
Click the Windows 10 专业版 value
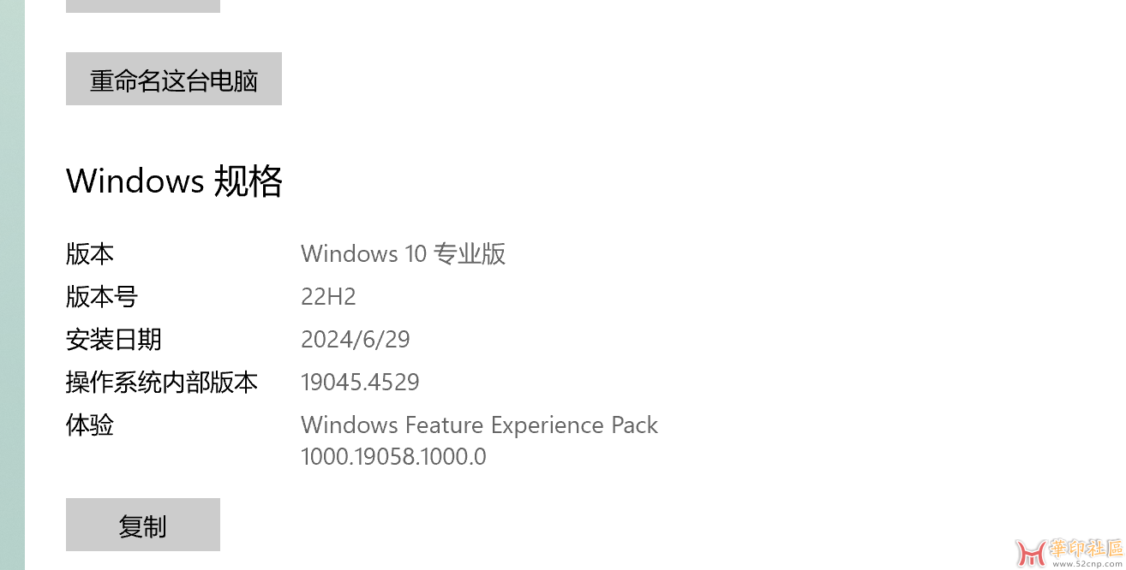pyautogui.click(x=403, y=254)
